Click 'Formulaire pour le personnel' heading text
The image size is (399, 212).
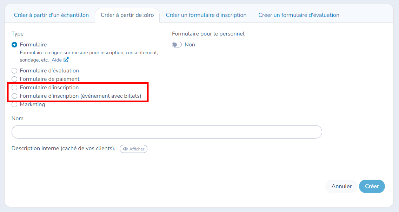coord(208,34)
